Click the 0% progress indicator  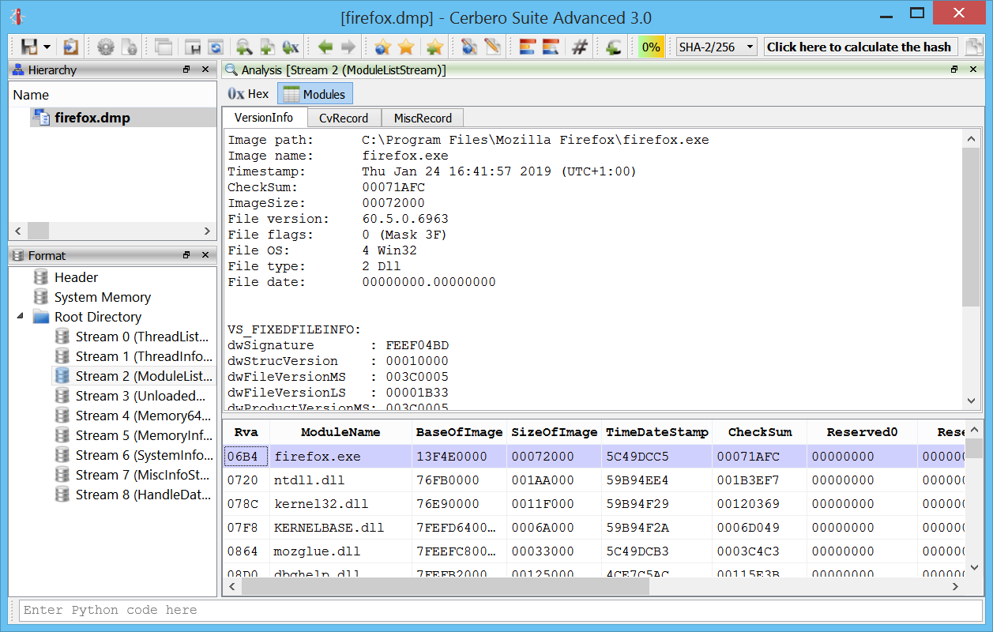tap(651, 47)
